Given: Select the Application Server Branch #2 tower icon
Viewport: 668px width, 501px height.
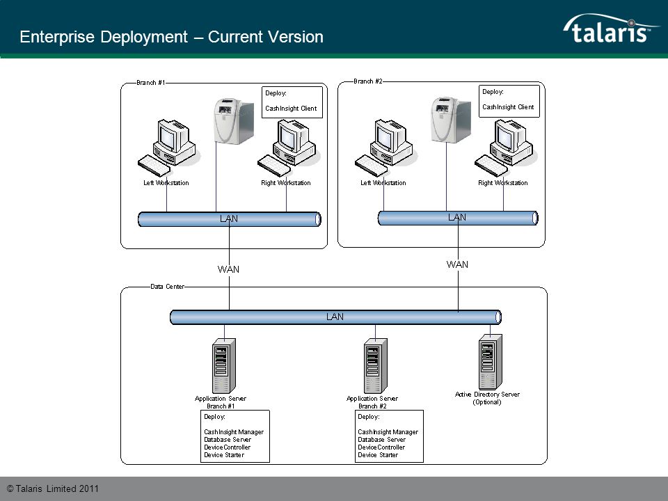Looking at the screenshot, I should [375, 366].
